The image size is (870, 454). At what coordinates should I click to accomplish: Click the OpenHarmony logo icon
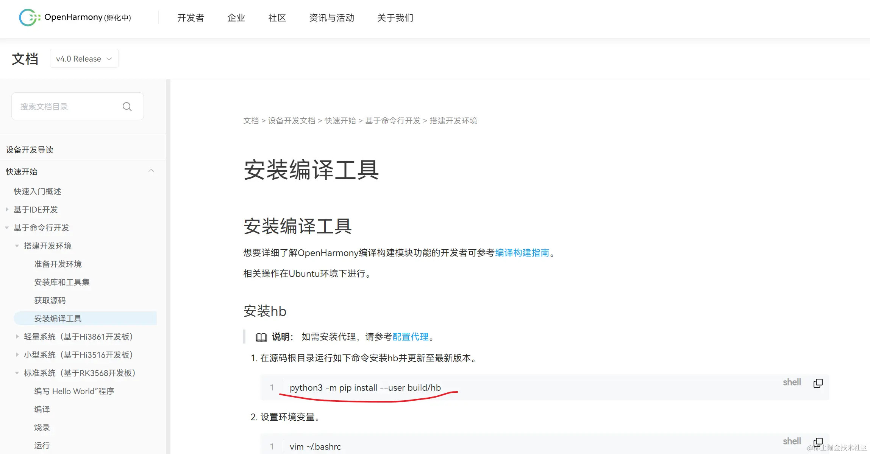click(x=29, y=17)
